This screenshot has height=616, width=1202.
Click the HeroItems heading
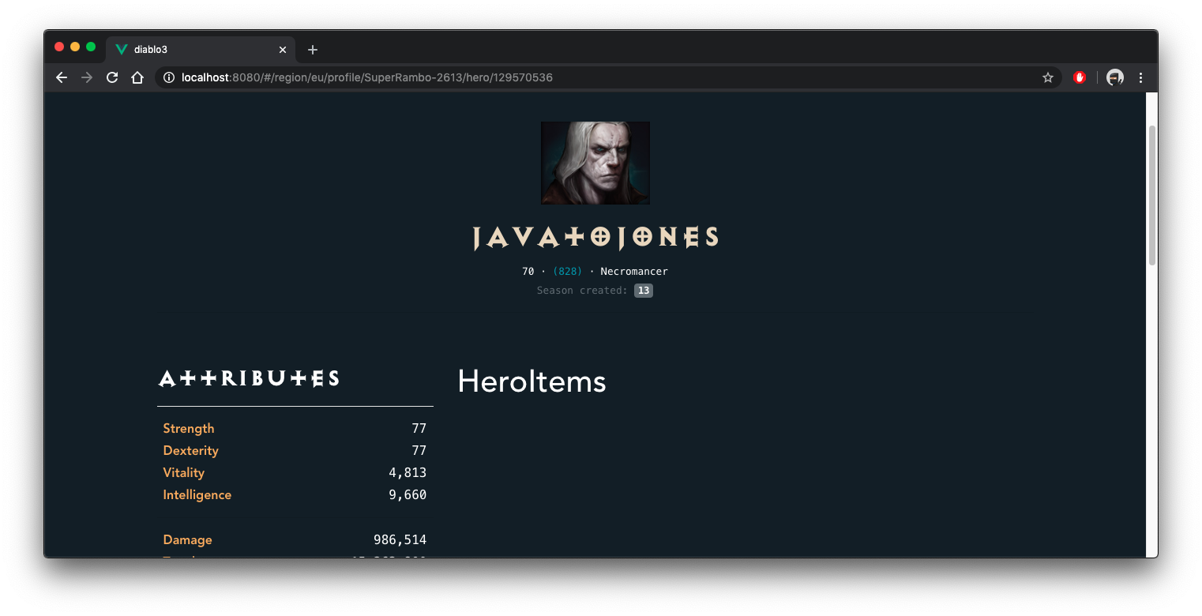pos(532,381)
